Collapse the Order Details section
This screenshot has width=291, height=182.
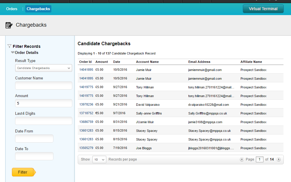(13, 52)
